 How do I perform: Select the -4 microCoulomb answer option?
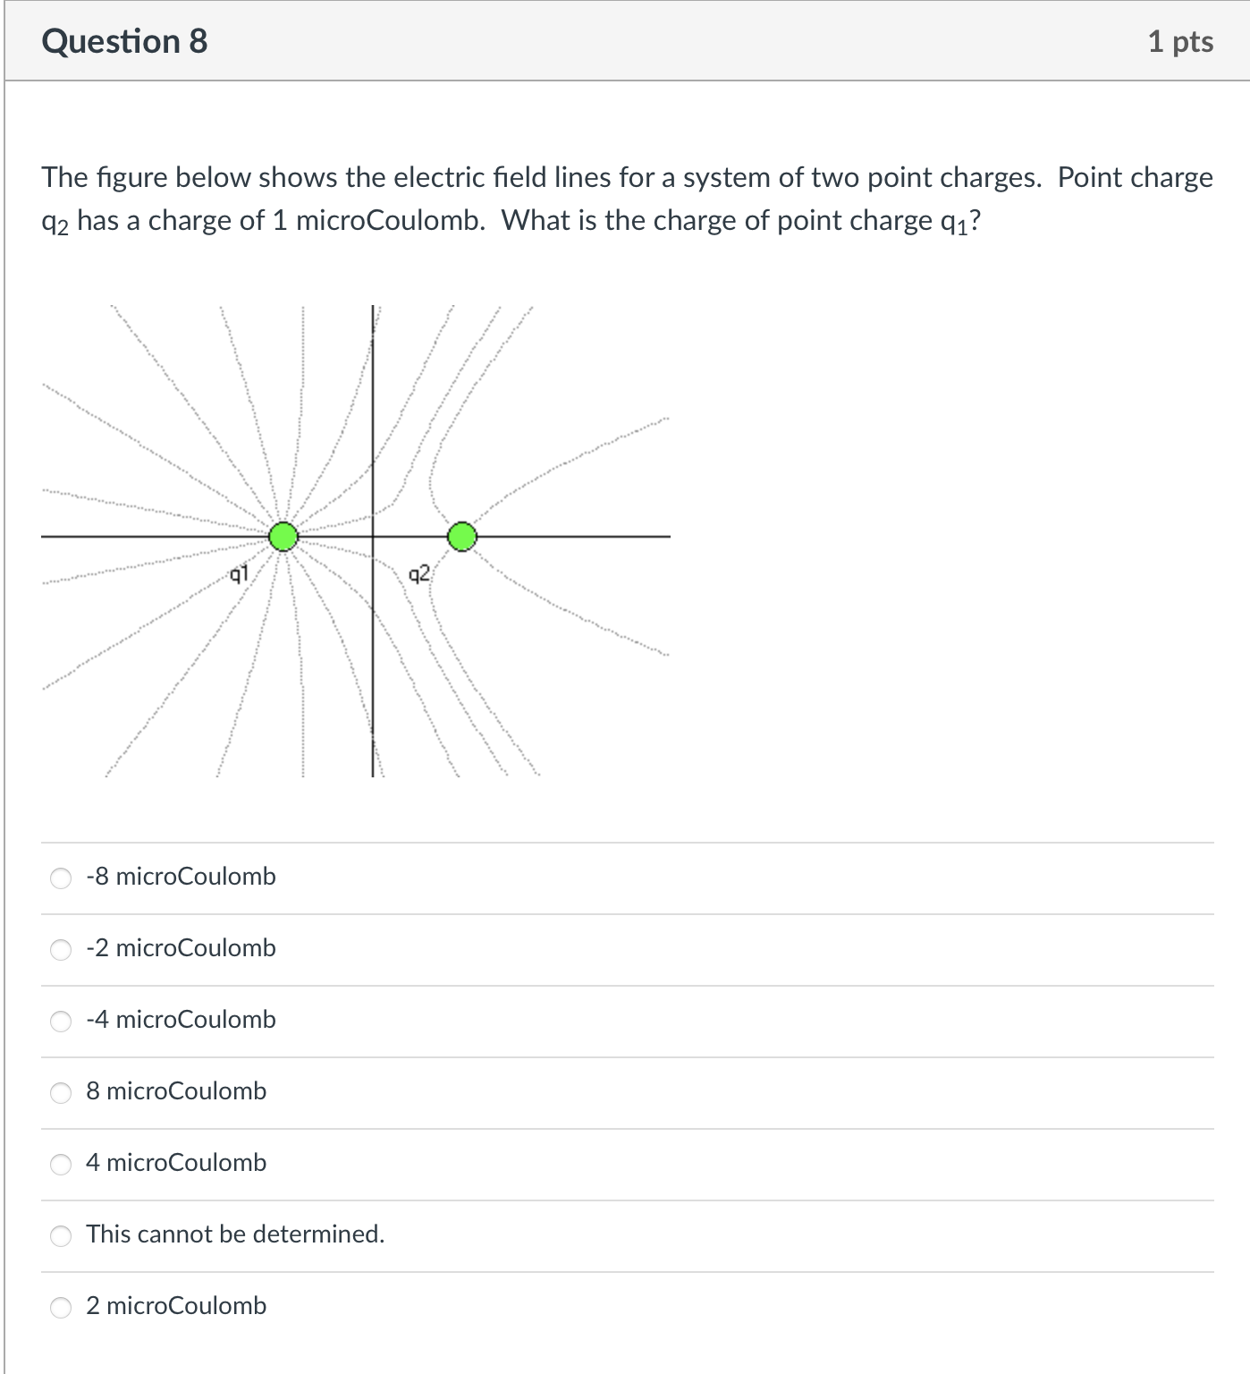(x=61, y=1021)
